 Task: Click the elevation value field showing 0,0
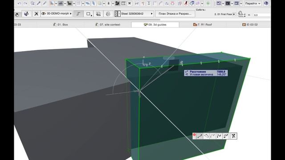[x=262, y=15]
